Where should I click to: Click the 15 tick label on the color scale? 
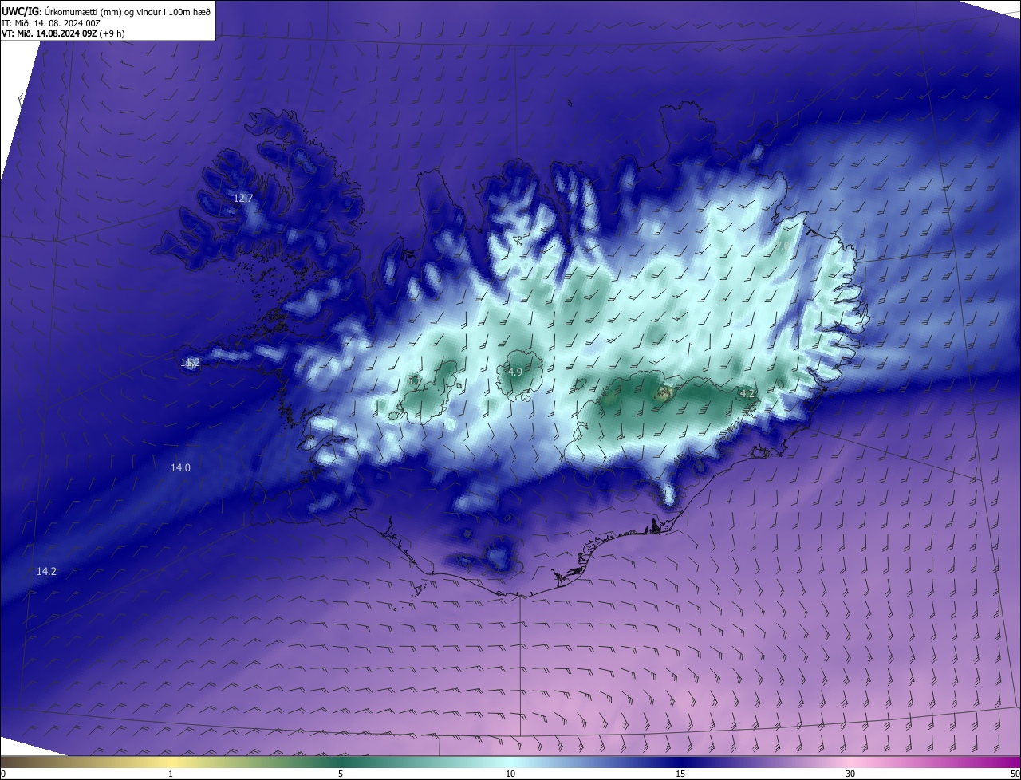coord(680,774)
